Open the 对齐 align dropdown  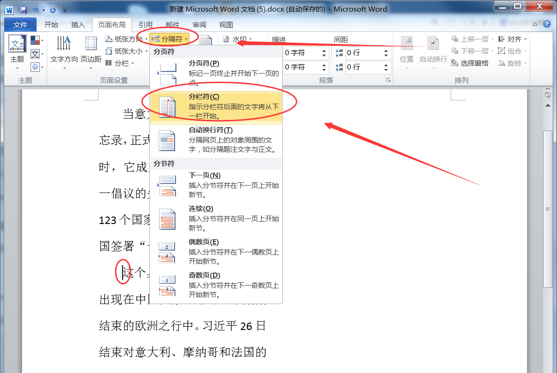coord(513,39)
